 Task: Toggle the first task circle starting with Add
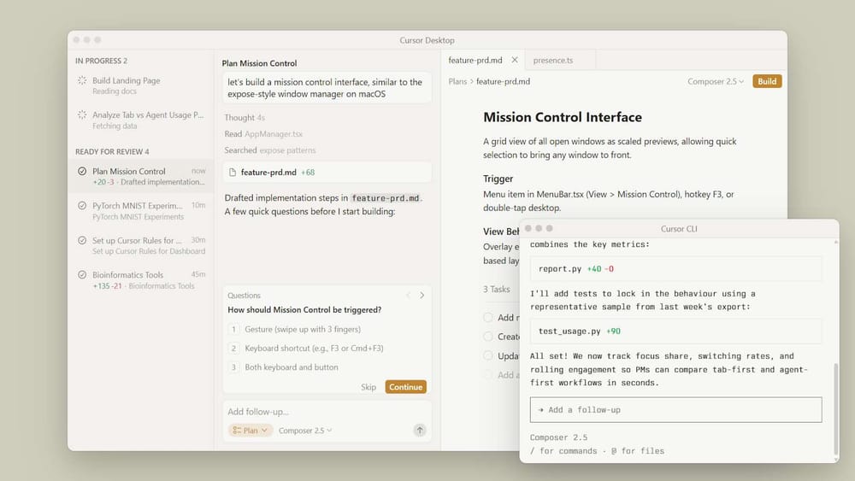(488, 318)
